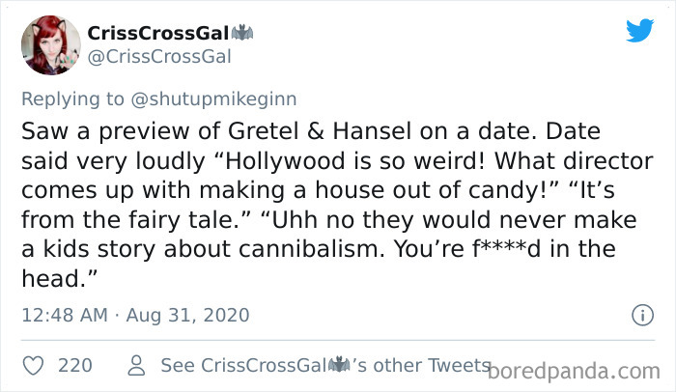The width and height of the screenshot is (676, 392).
Task: Click the 220 likes count
Action: 75,365
